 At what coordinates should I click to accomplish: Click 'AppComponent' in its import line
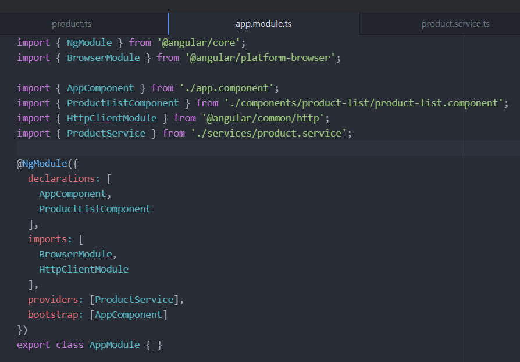[101, 88]
